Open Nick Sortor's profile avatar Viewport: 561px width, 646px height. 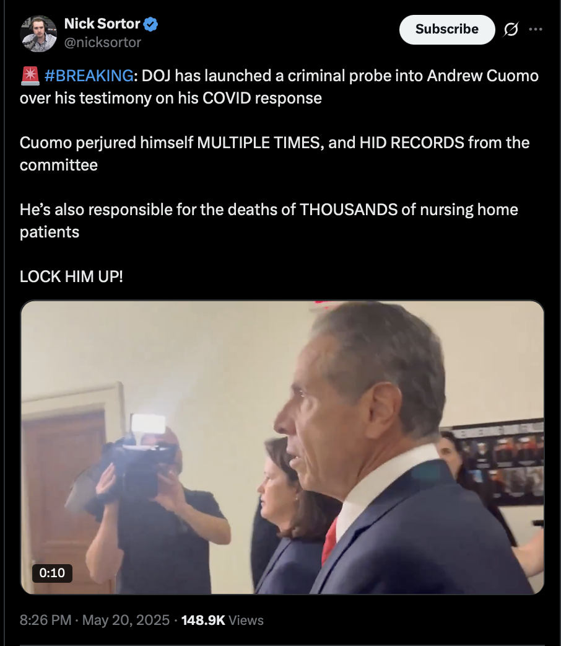tap(38, 33)
